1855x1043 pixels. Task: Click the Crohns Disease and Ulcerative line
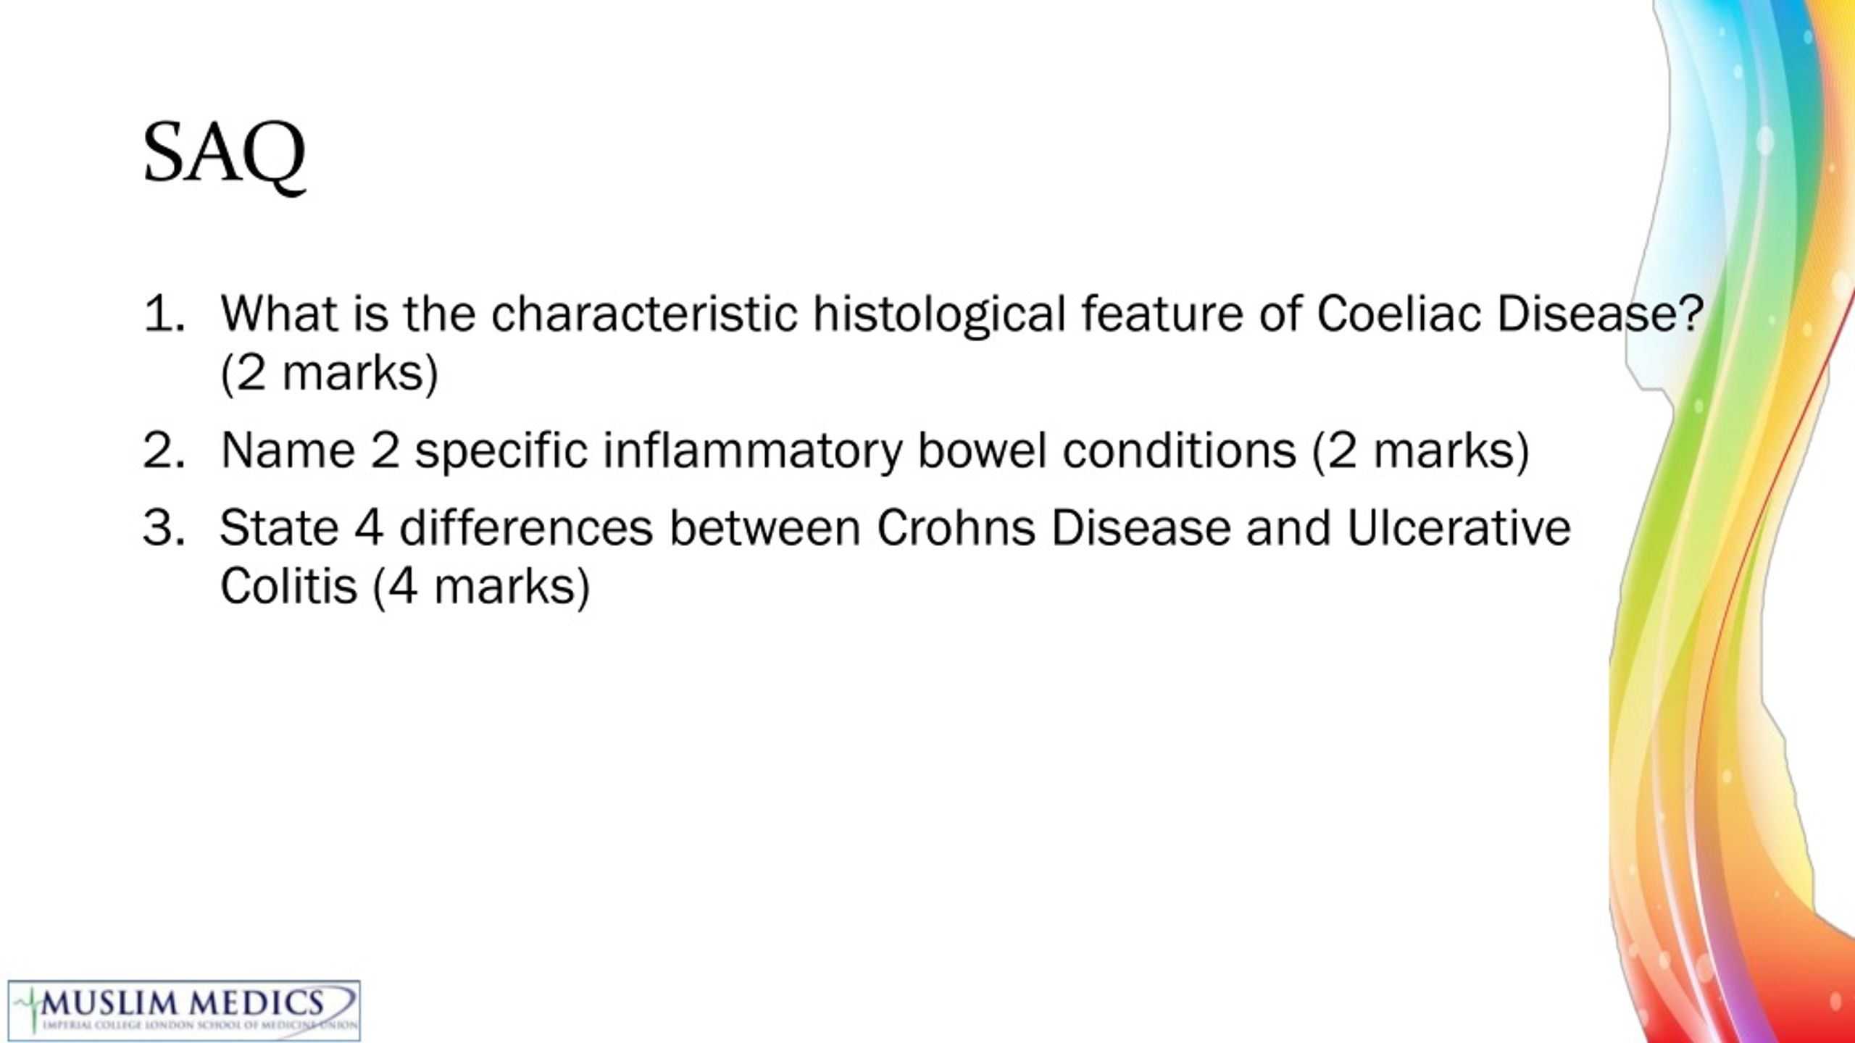[896, 527]
